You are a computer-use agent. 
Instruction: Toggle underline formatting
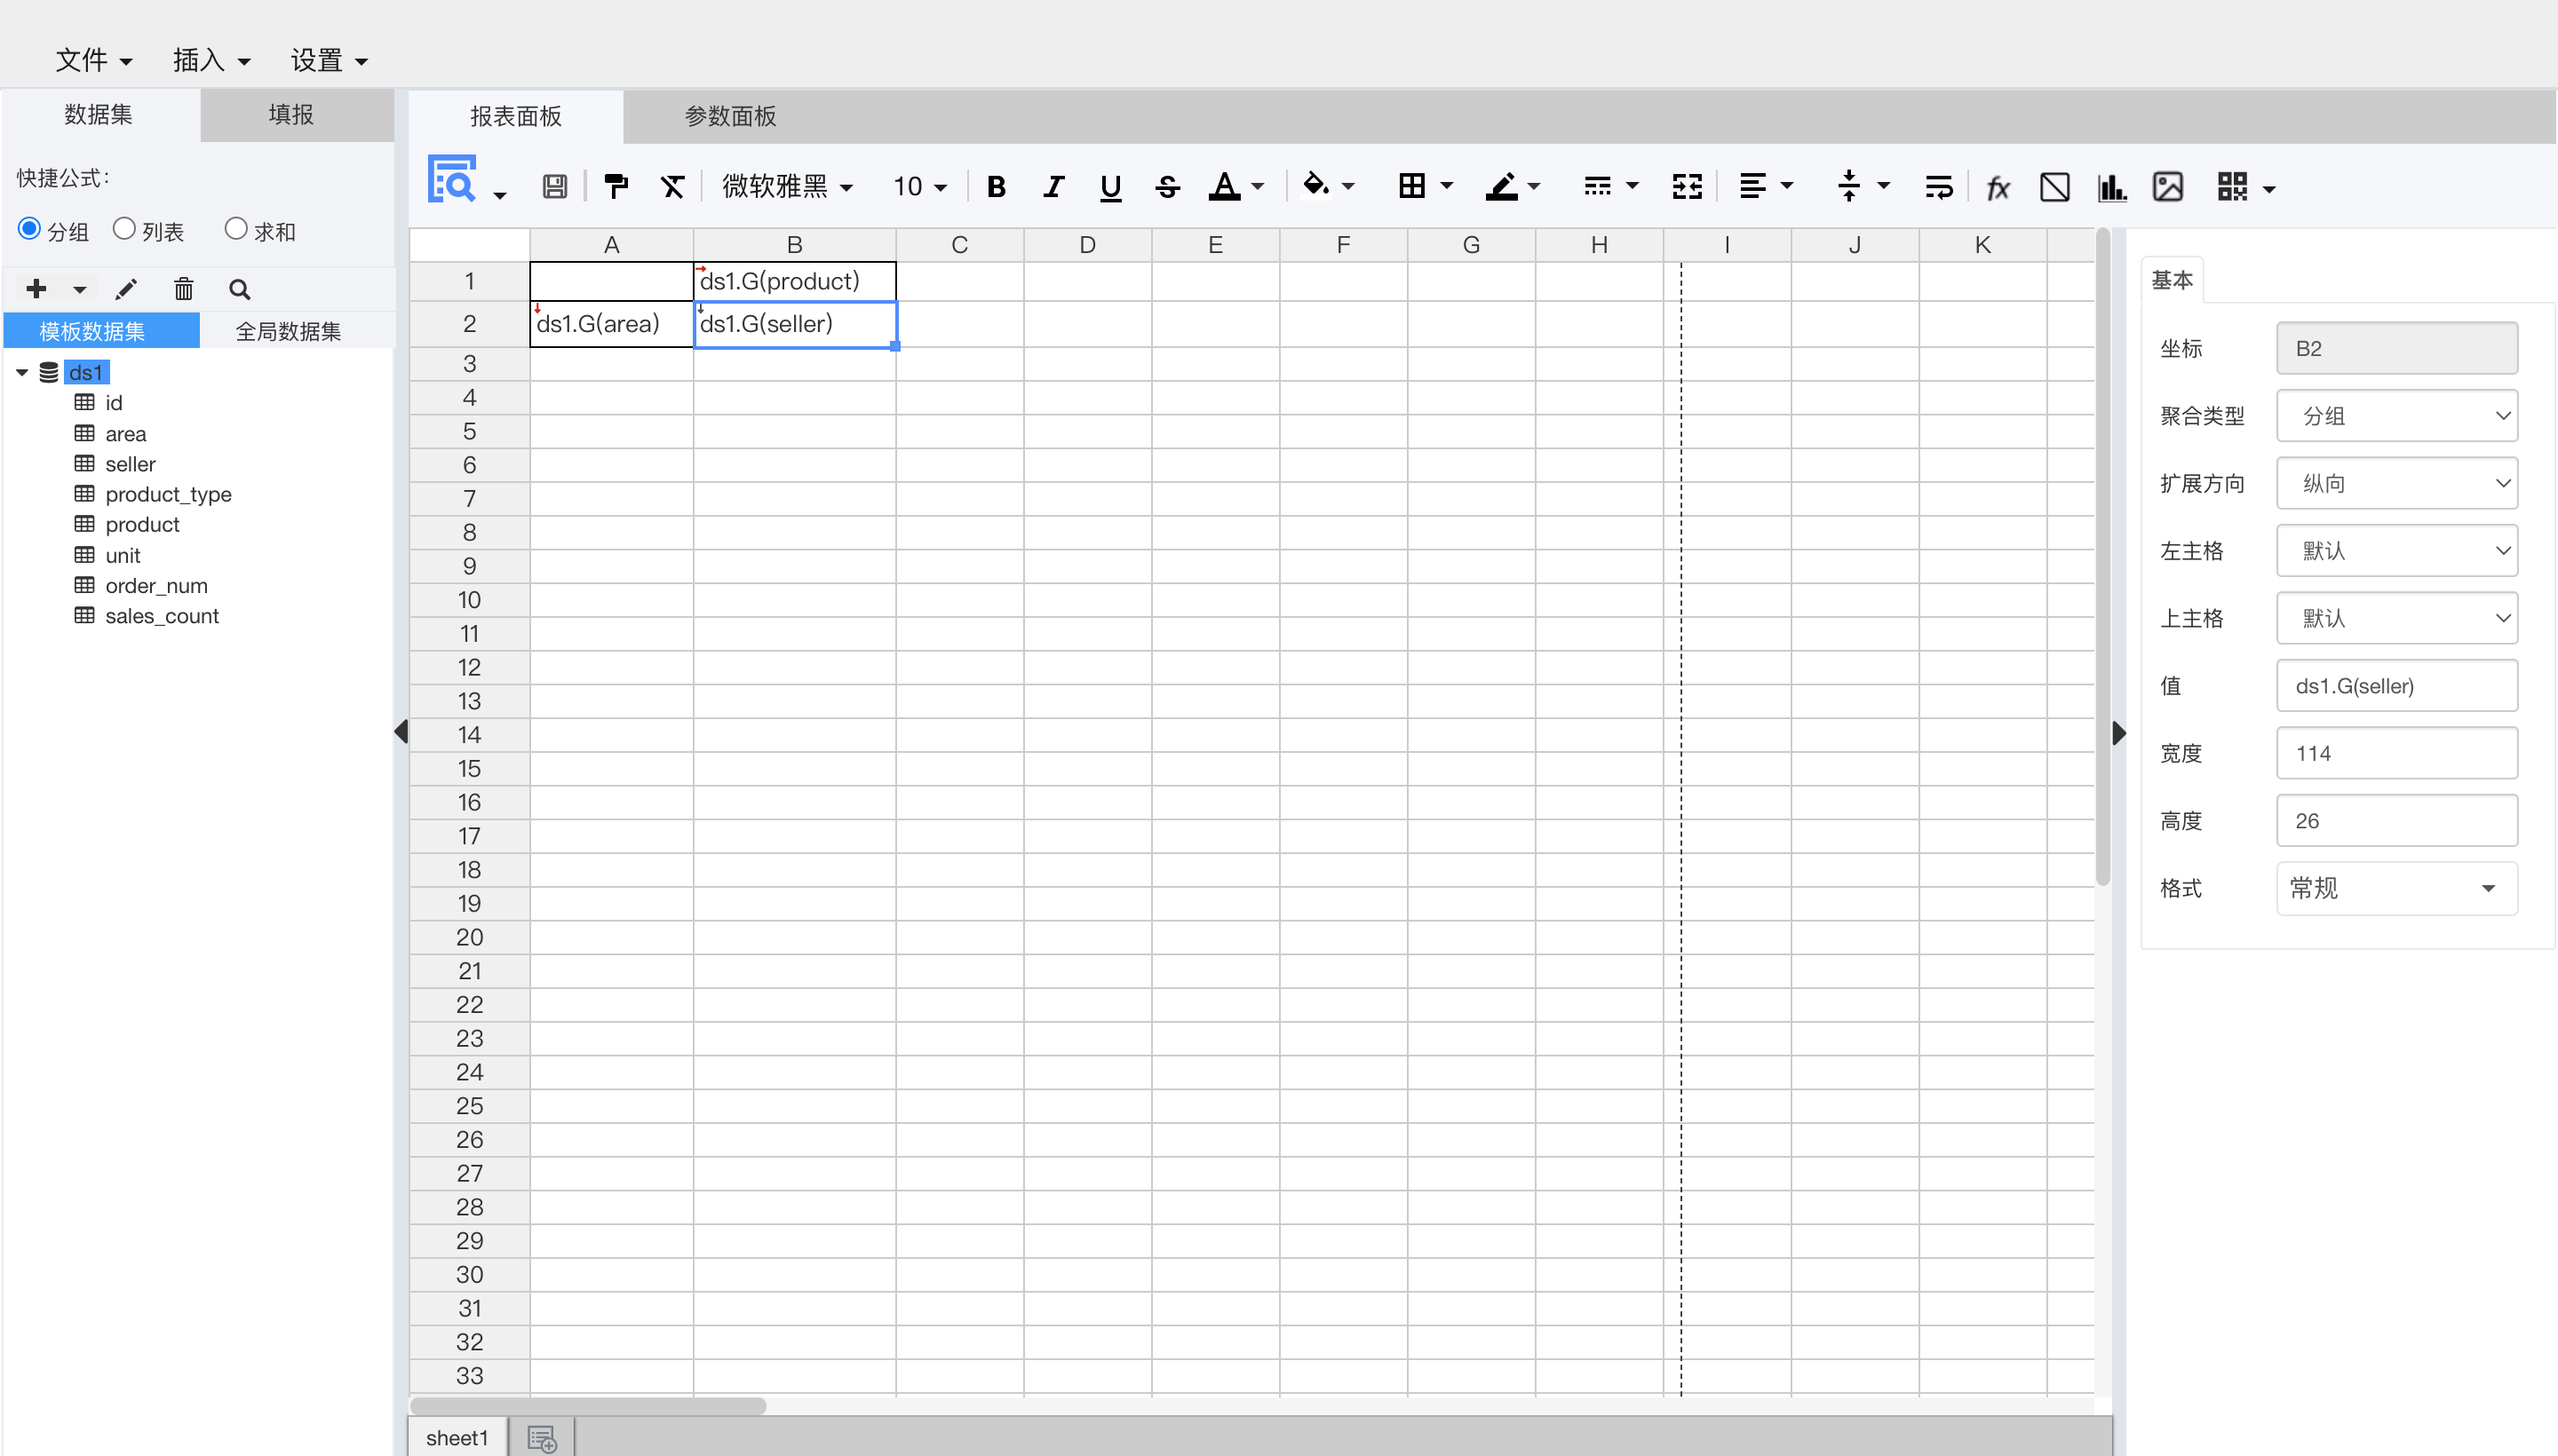click(x=1110, y=187)
